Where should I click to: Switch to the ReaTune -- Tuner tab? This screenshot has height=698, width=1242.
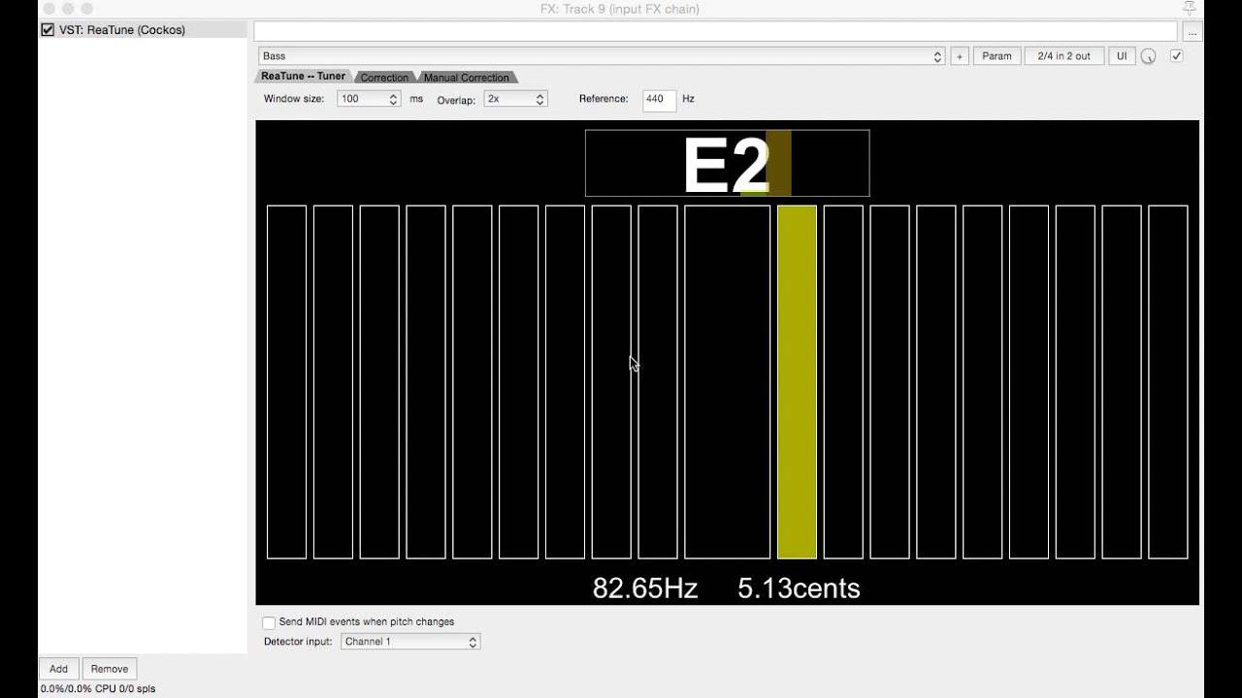(303, 77)
